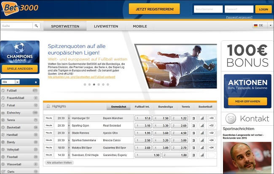Open the Livewetten main menu

pos(106,26)
